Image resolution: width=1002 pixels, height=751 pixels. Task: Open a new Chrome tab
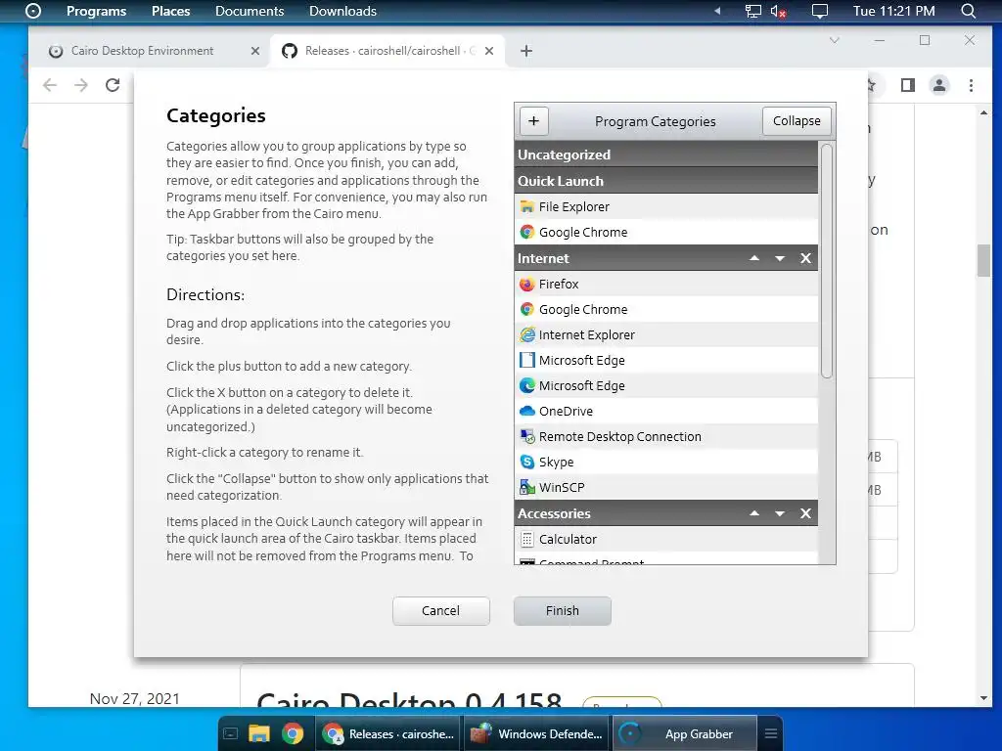(x=525, y=51)
